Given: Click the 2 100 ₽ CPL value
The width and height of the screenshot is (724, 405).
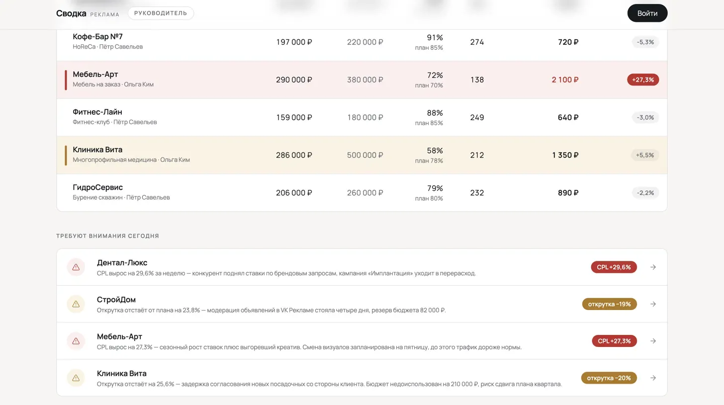Looking at the screenshot, I should (565, 80).
